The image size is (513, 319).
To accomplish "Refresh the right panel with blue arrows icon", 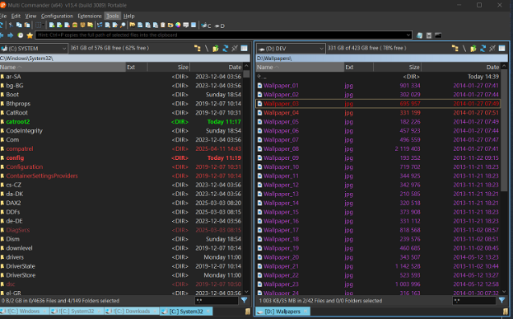I will 483,48.
